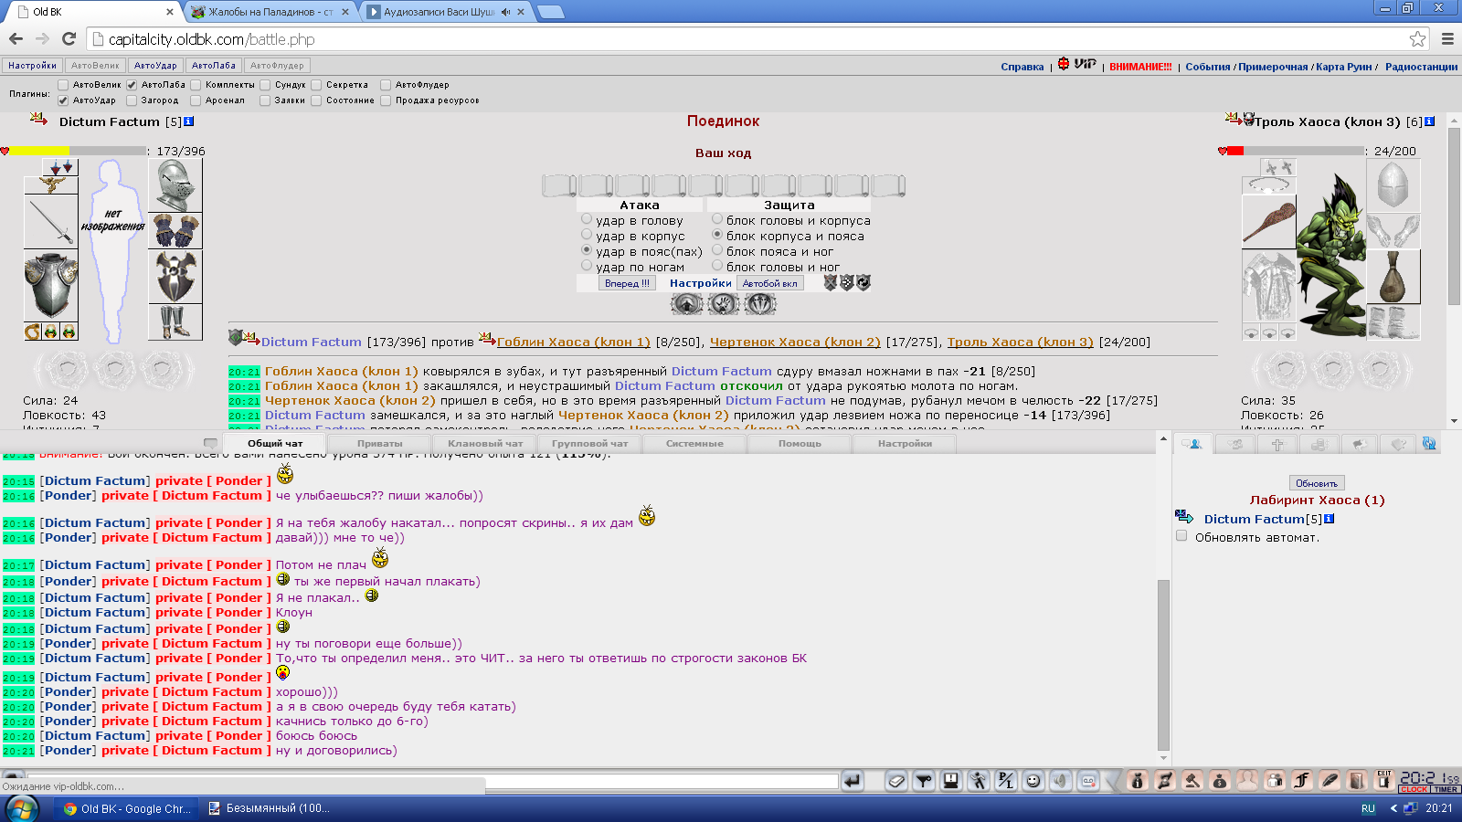Toggle the chat sound speaker icon

(x=1061, y=780)
